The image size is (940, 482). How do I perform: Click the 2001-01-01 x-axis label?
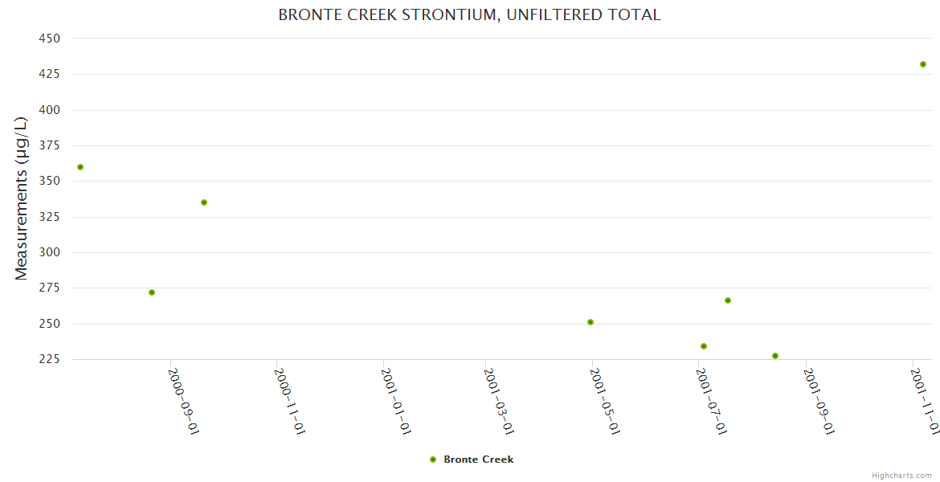coord(397,401)
